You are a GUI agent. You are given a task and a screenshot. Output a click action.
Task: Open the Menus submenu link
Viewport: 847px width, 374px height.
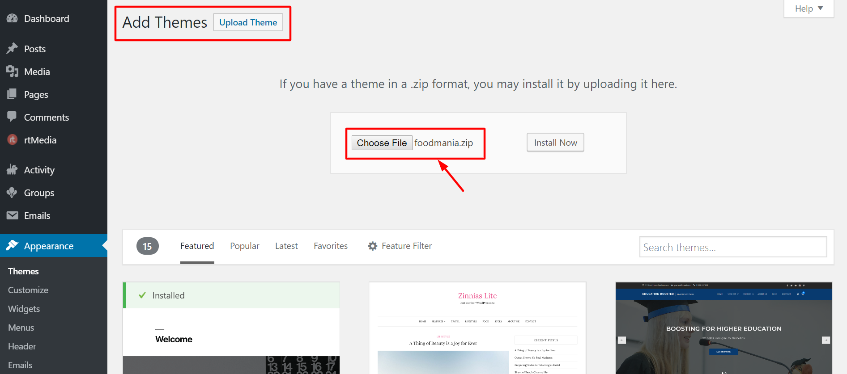[x=21, y=328]
